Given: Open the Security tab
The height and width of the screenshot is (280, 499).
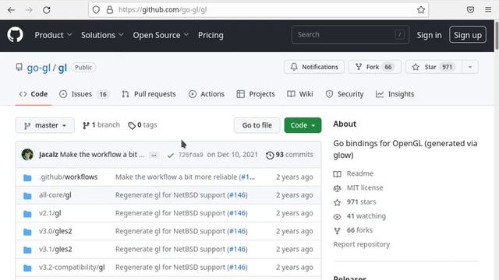Looking at the screenshot, I should click(345, 94).
